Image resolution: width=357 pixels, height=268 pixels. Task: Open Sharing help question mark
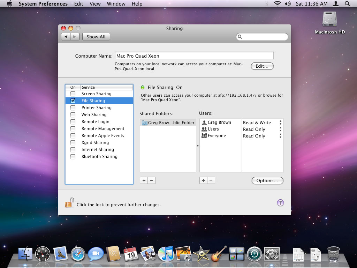coord(280,203)
